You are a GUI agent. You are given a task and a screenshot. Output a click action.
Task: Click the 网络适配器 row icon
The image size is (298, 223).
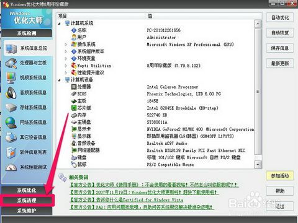point(74,150)
